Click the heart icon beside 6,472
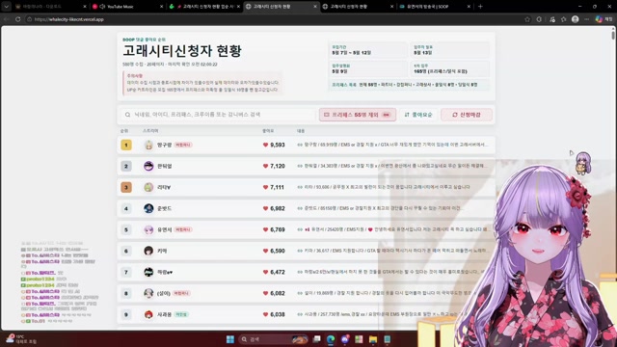This screenshot has width=617, height=347. [265, 272]
